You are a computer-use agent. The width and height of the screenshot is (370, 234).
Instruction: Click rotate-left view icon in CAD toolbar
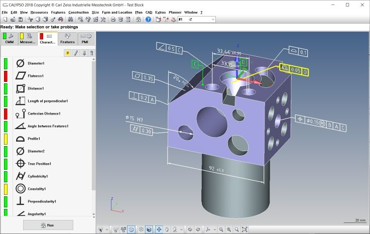click(x=190, y=229)
